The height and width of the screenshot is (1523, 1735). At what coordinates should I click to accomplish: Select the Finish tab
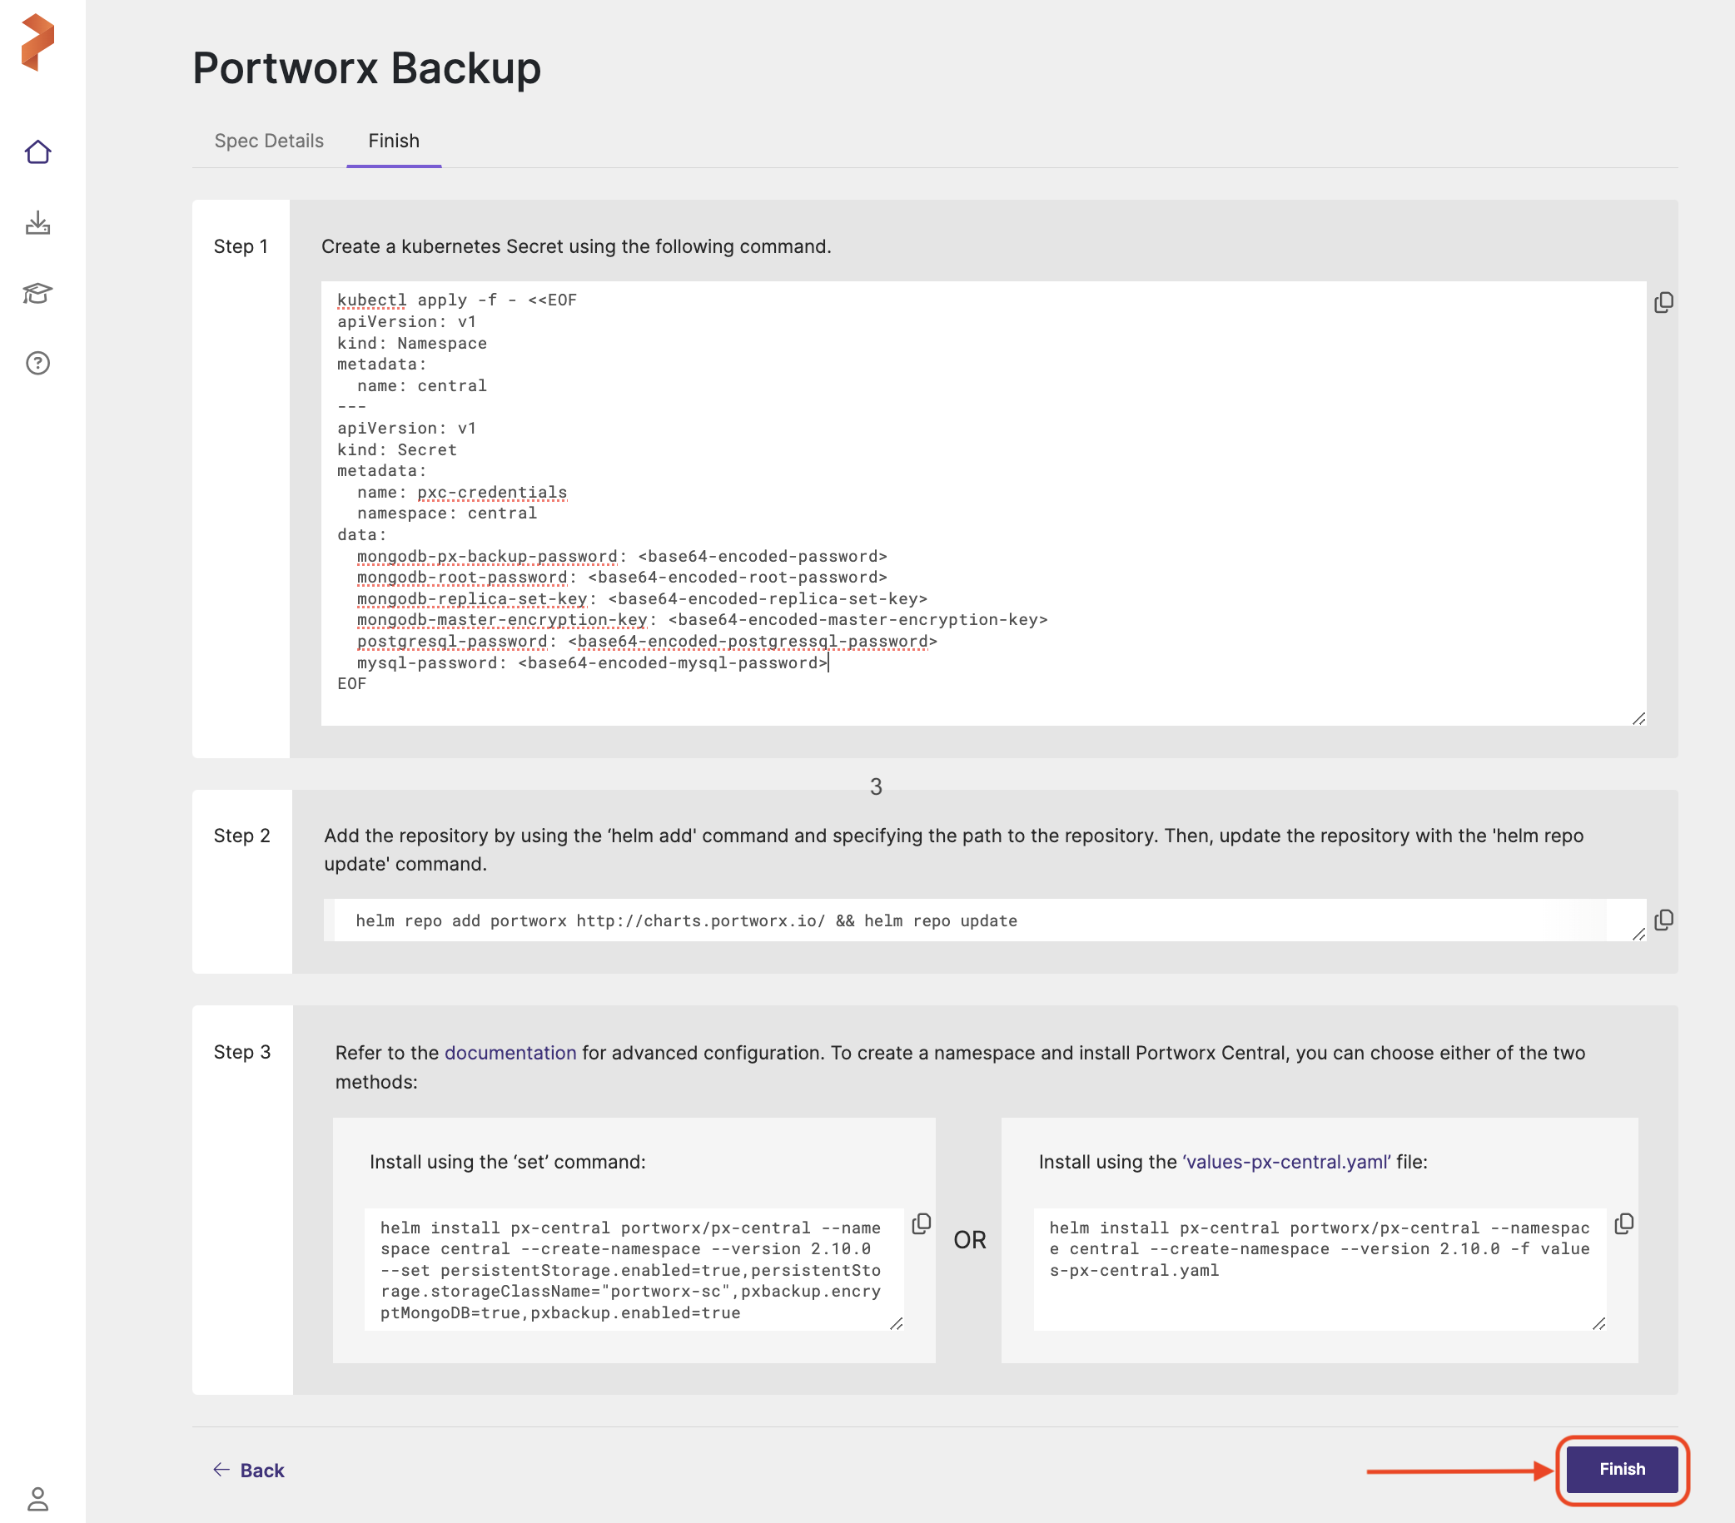[393, 141]
